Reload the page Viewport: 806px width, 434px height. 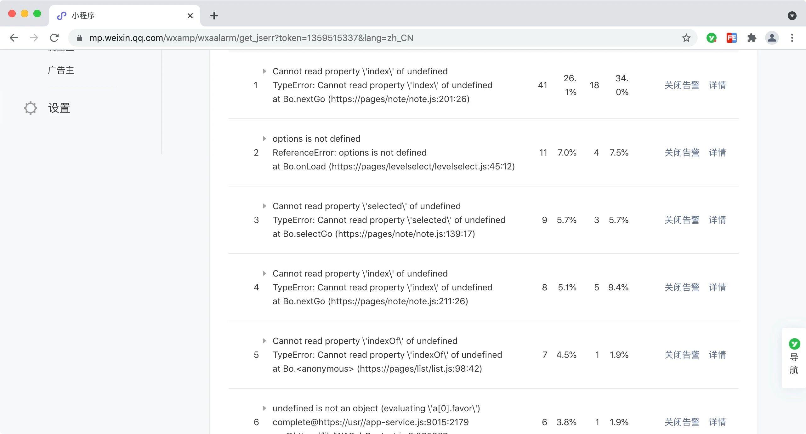[x=54, y=38]
